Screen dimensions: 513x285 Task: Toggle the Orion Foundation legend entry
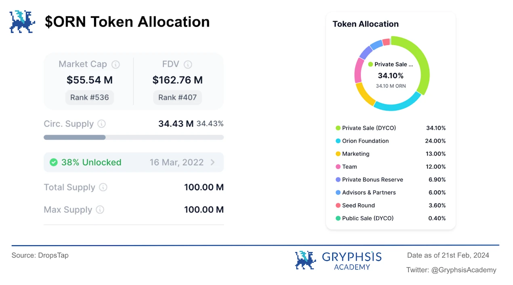pos(365,141)
